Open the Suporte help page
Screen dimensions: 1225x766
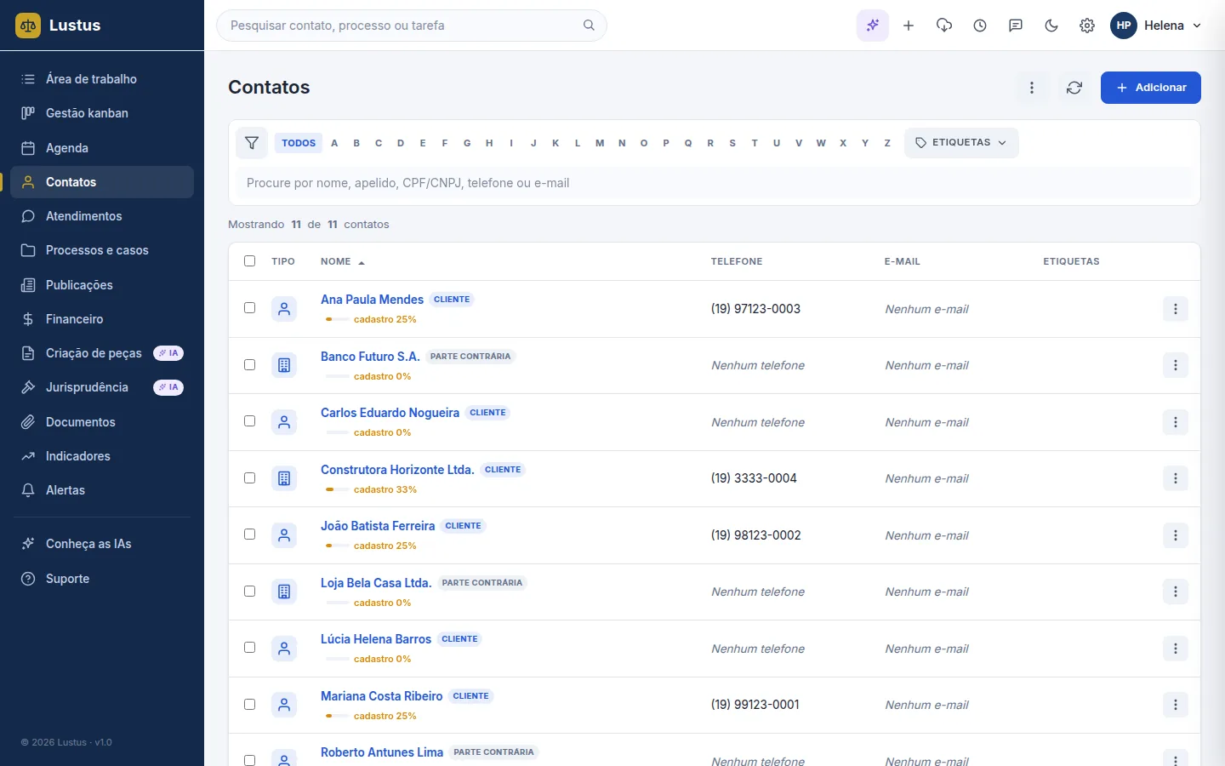102,579
